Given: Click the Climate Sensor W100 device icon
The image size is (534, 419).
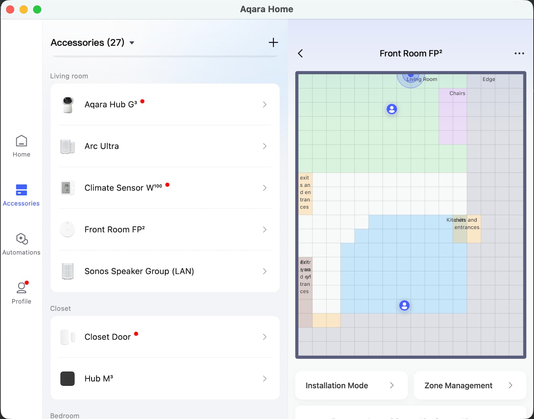Looking at the screenshot, I should (68, 188).
